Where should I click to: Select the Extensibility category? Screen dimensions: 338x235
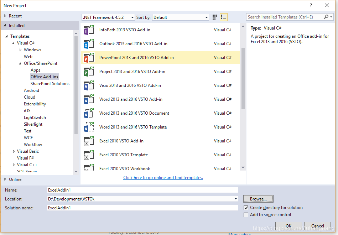click(35, 104)
